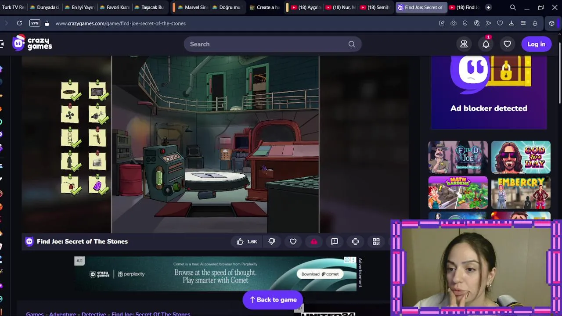562x316 pixels.
Task: Click the 1.6K likes count
Action: pyautogui.click(x=252, y=241)
